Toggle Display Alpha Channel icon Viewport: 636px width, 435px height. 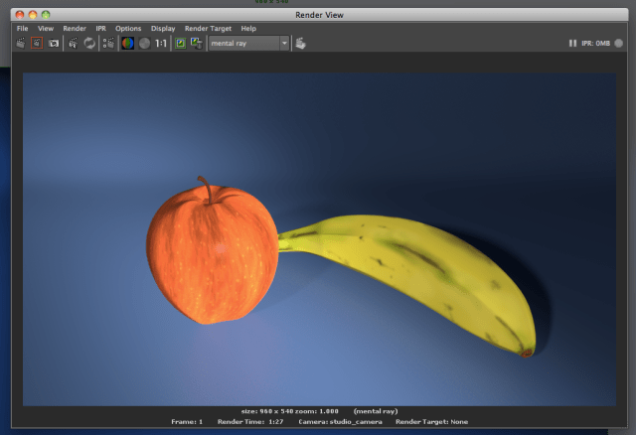143,44
